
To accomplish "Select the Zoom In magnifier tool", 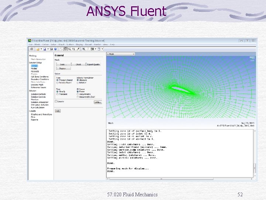I will coord(69,49).
